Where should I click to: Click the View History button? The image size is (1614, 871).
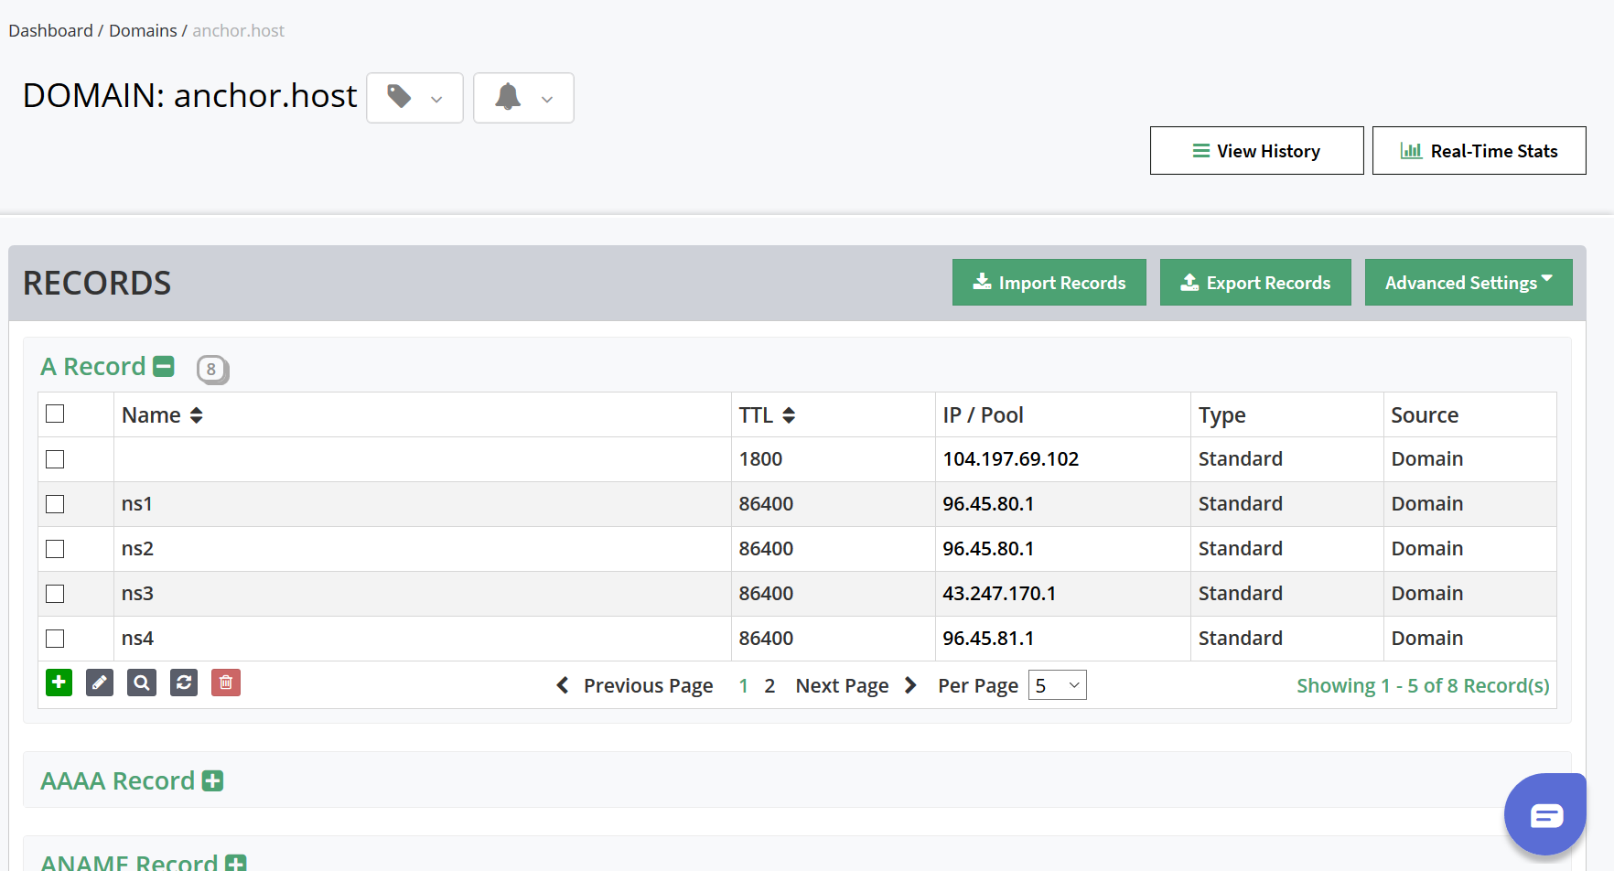click(1256, 151)
